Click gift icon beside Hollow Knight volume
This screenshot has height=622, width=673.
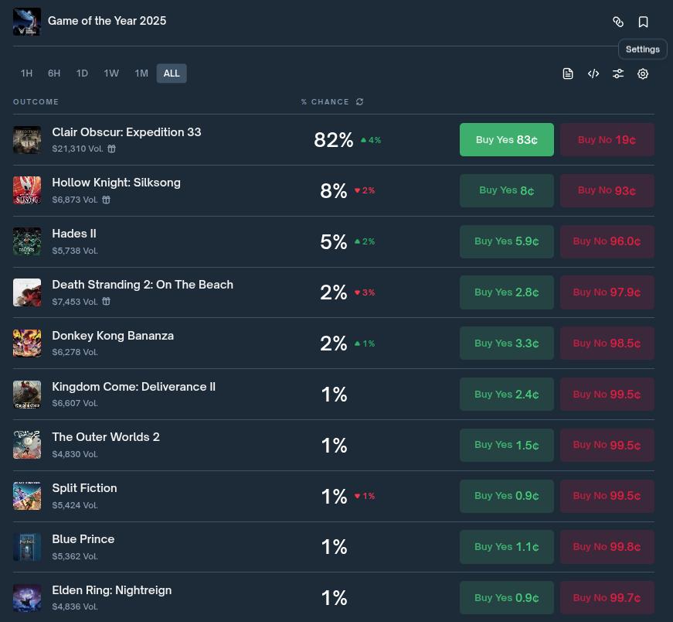(x=106, y=200)
